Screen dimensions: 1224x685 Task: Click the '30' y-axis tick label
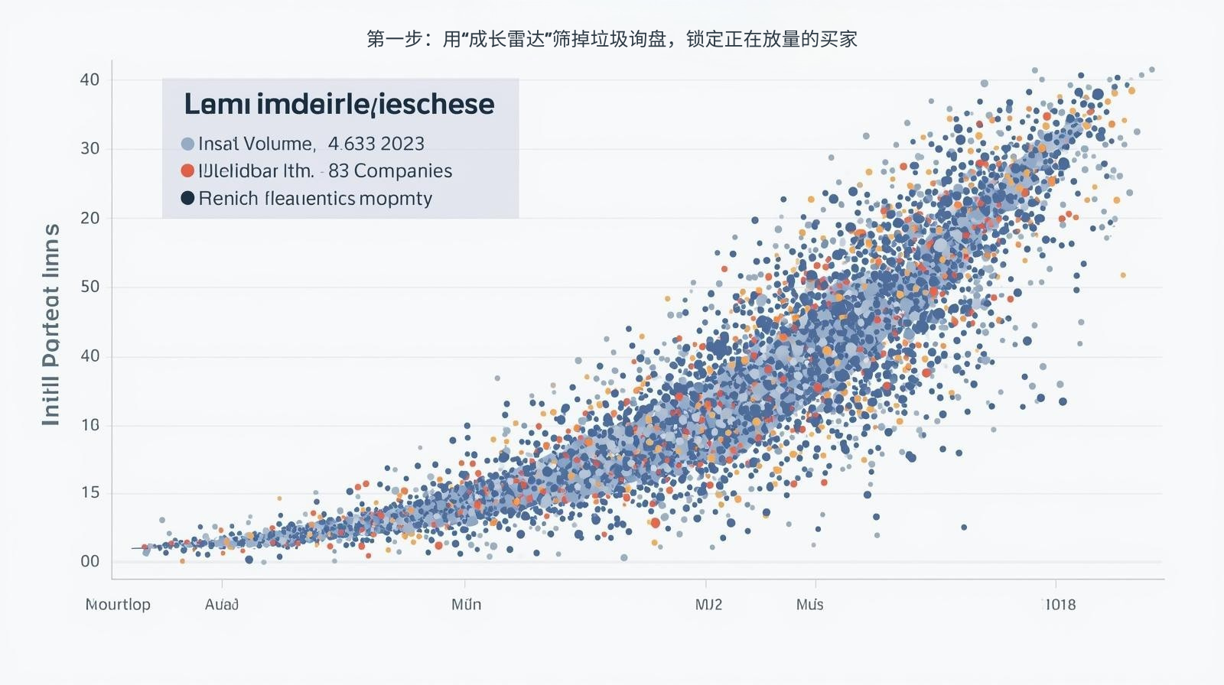coord(90,148)
